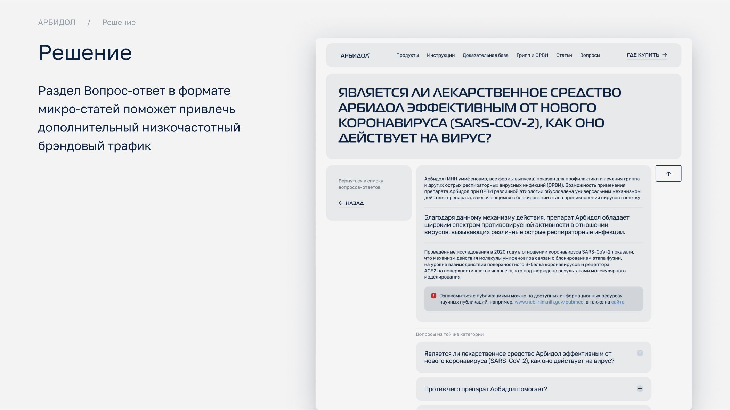The width and height of the screenshot is (730, 410).
Task: Expand the SARS-CoV-2 effectiveness question with plus
Action: [640, 353]
